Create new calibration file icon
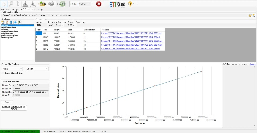Screen dimensions: 257x133 [254, 15]
